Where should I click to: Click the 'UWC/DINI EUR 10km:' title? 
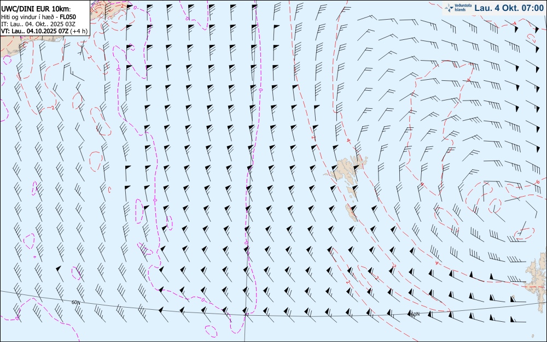(36, 9)
